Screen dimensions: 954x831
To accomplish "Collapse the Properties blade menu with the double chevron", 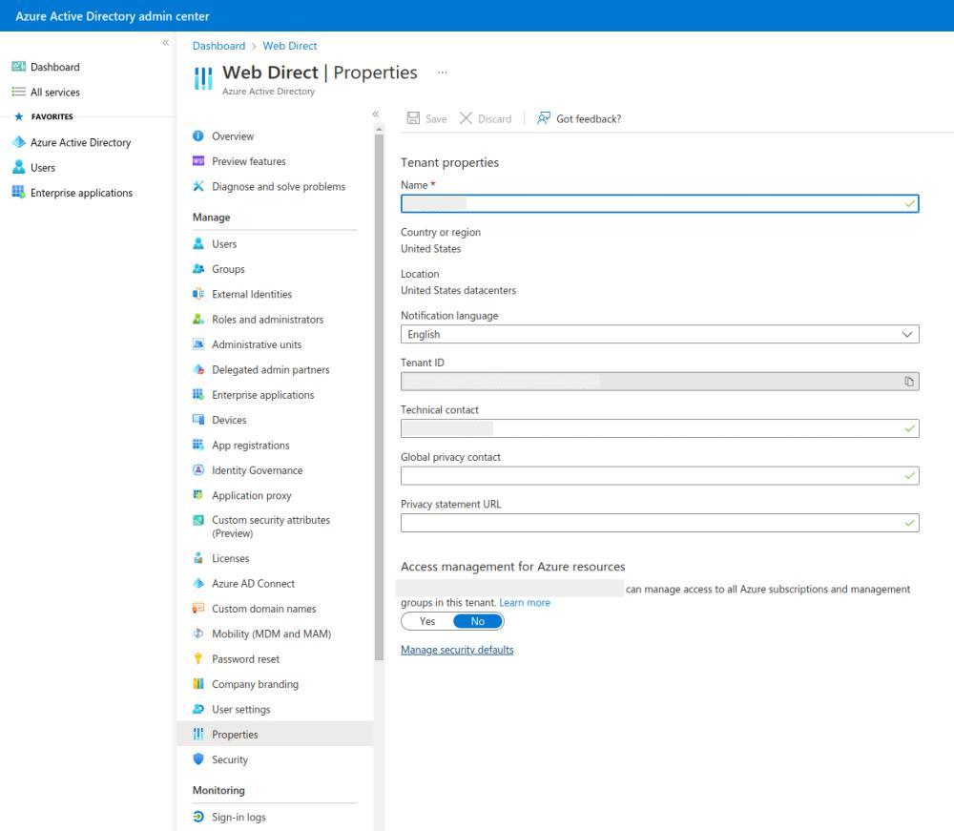I will 375,113.
